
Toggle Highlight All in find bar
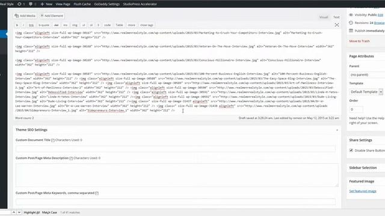click(x=32, y=212)
